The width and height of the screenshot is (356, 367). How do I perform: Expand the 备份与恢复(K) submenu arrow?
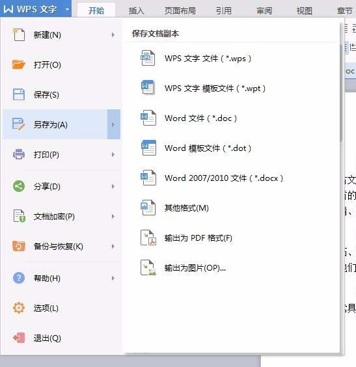[x=113, y=246]
